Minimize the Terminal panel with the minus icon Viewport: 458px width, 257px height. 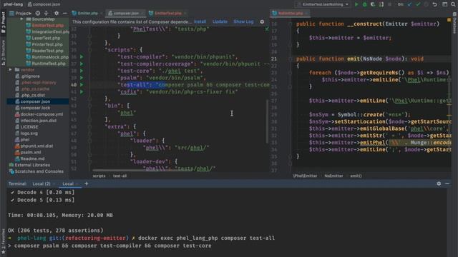447,183
